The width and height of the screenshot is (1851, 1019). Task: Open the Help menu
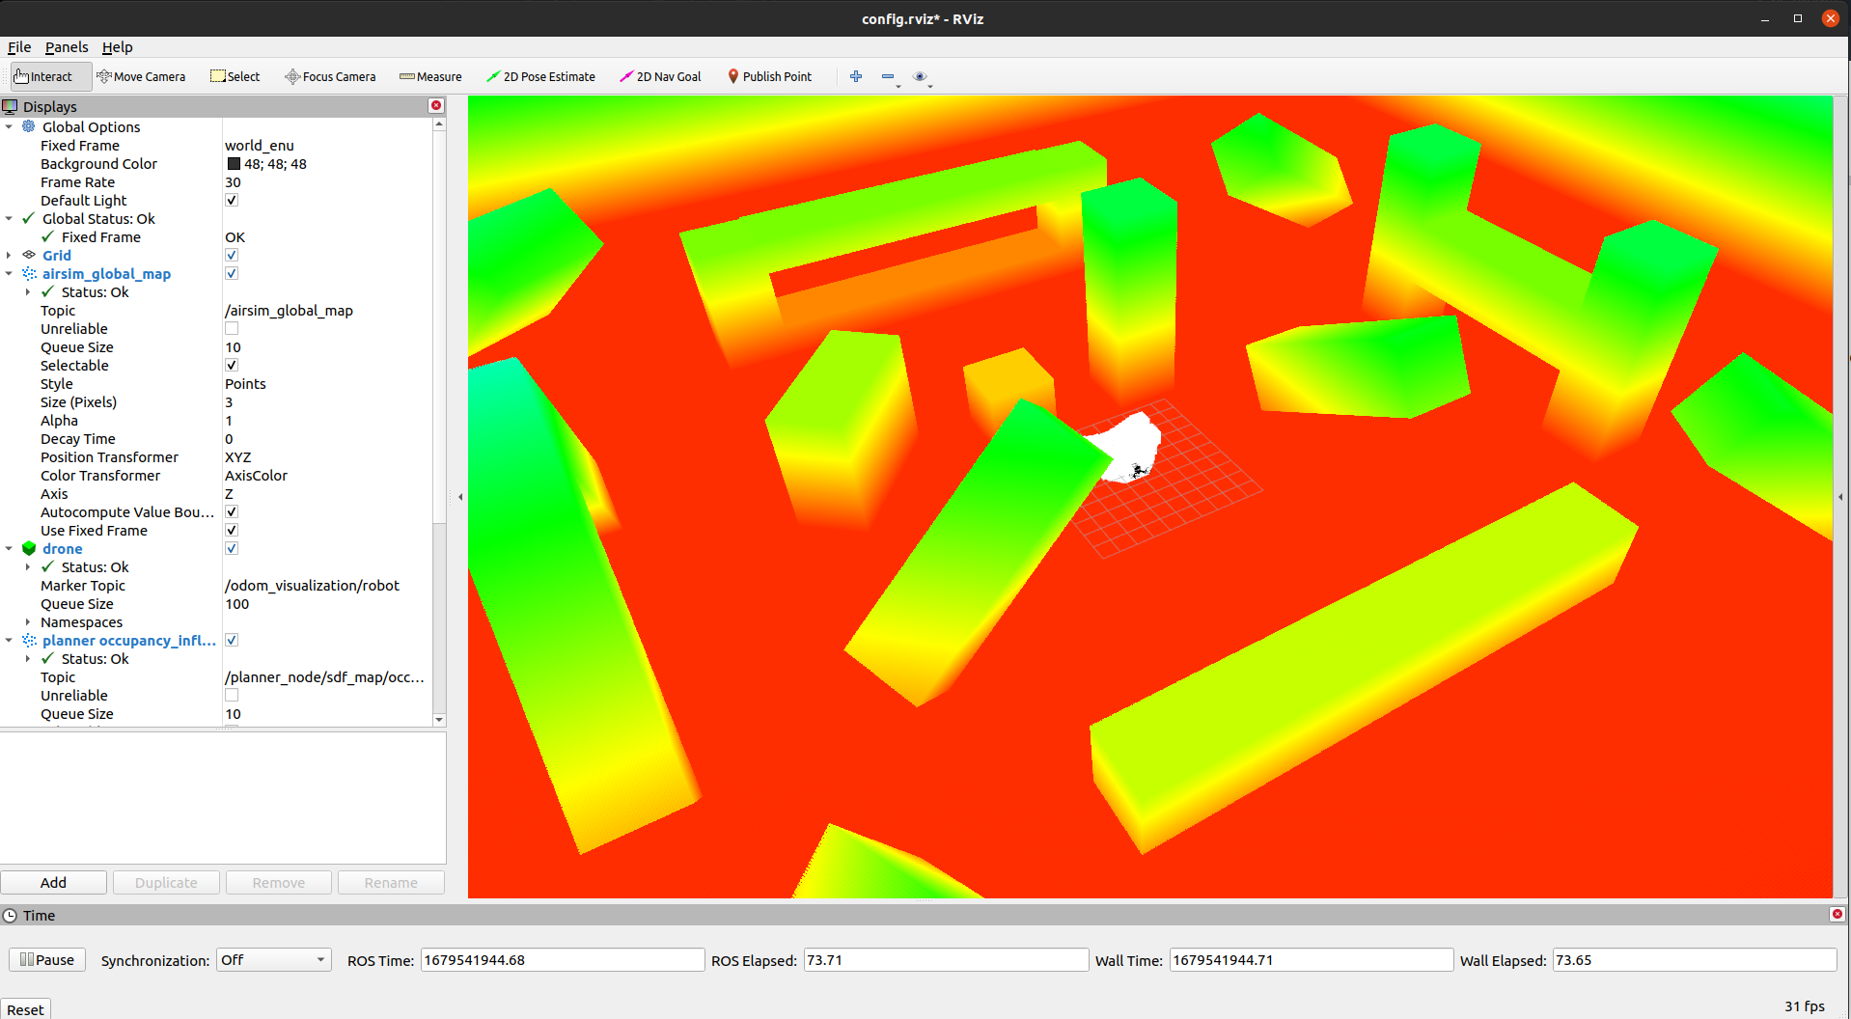118,46
